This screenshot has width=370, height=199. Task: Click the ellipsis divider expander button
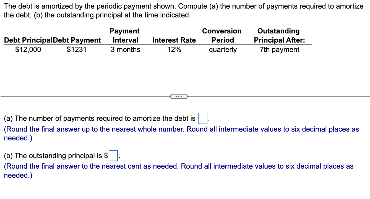[179, 96]
